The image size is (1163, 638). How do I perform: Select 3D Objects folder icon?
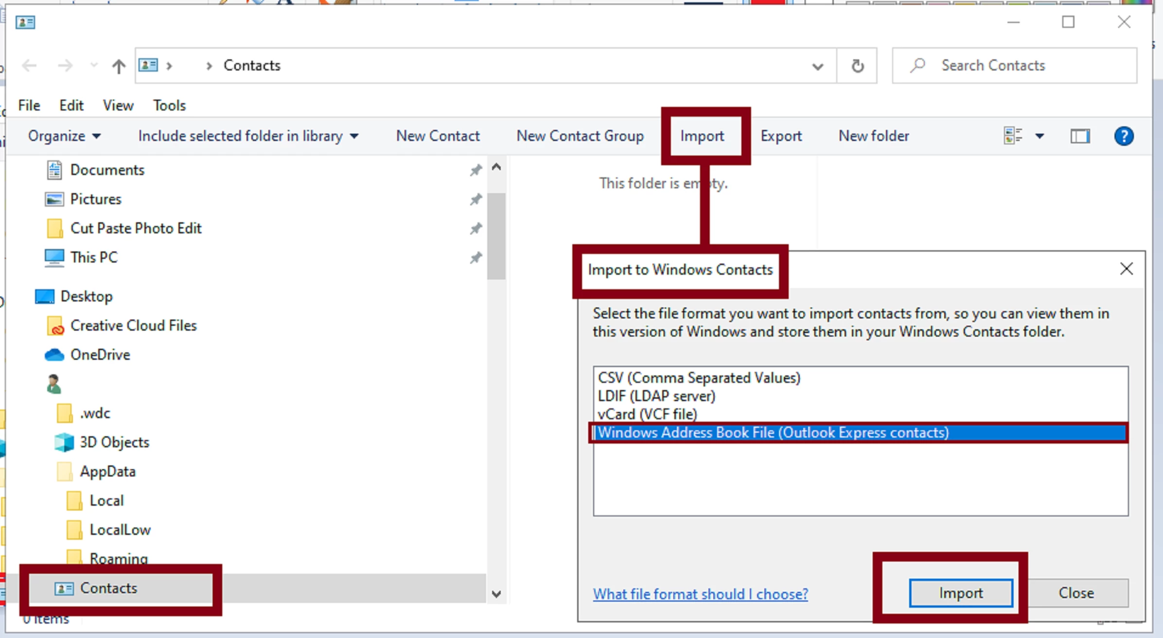click(64, 443)
